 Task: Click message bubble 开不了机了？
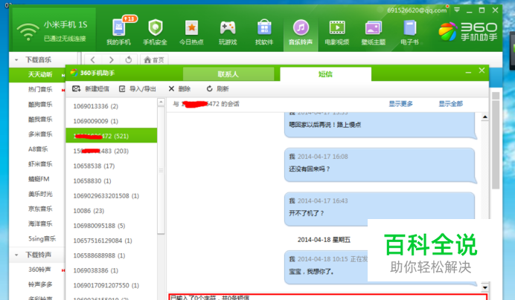tap(380, 209)
